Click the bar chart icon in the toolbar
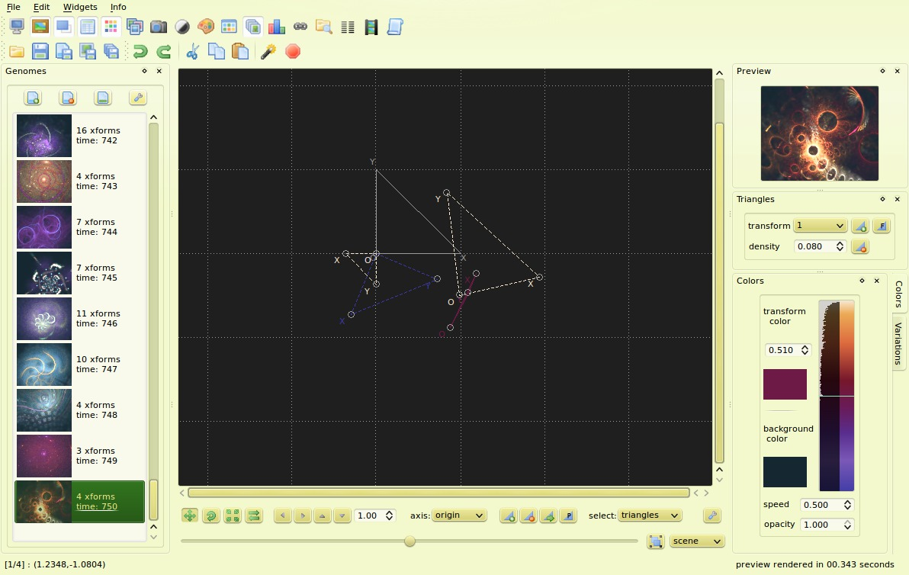This screenshot has width=909, height=575. [x=277, y=27]
